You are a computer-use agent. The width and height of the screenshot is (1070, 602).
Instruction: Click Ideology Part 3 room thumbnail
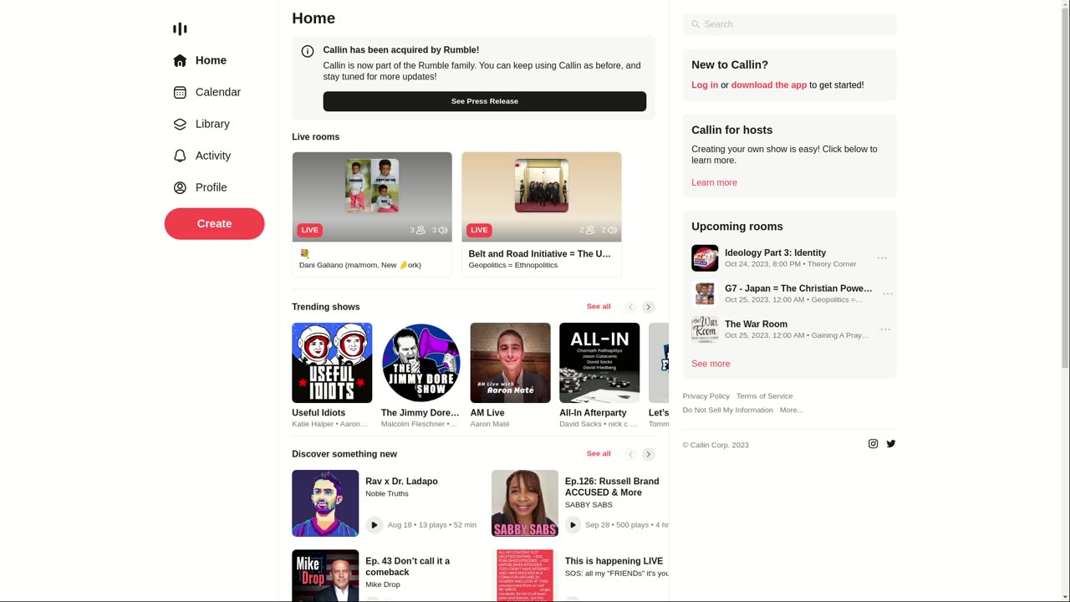pyautogui.click(x=705, y=258)
